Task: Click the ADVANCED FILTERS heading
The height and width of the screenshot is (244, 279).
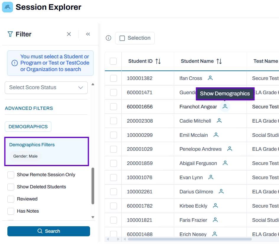Action: [29, 108]
